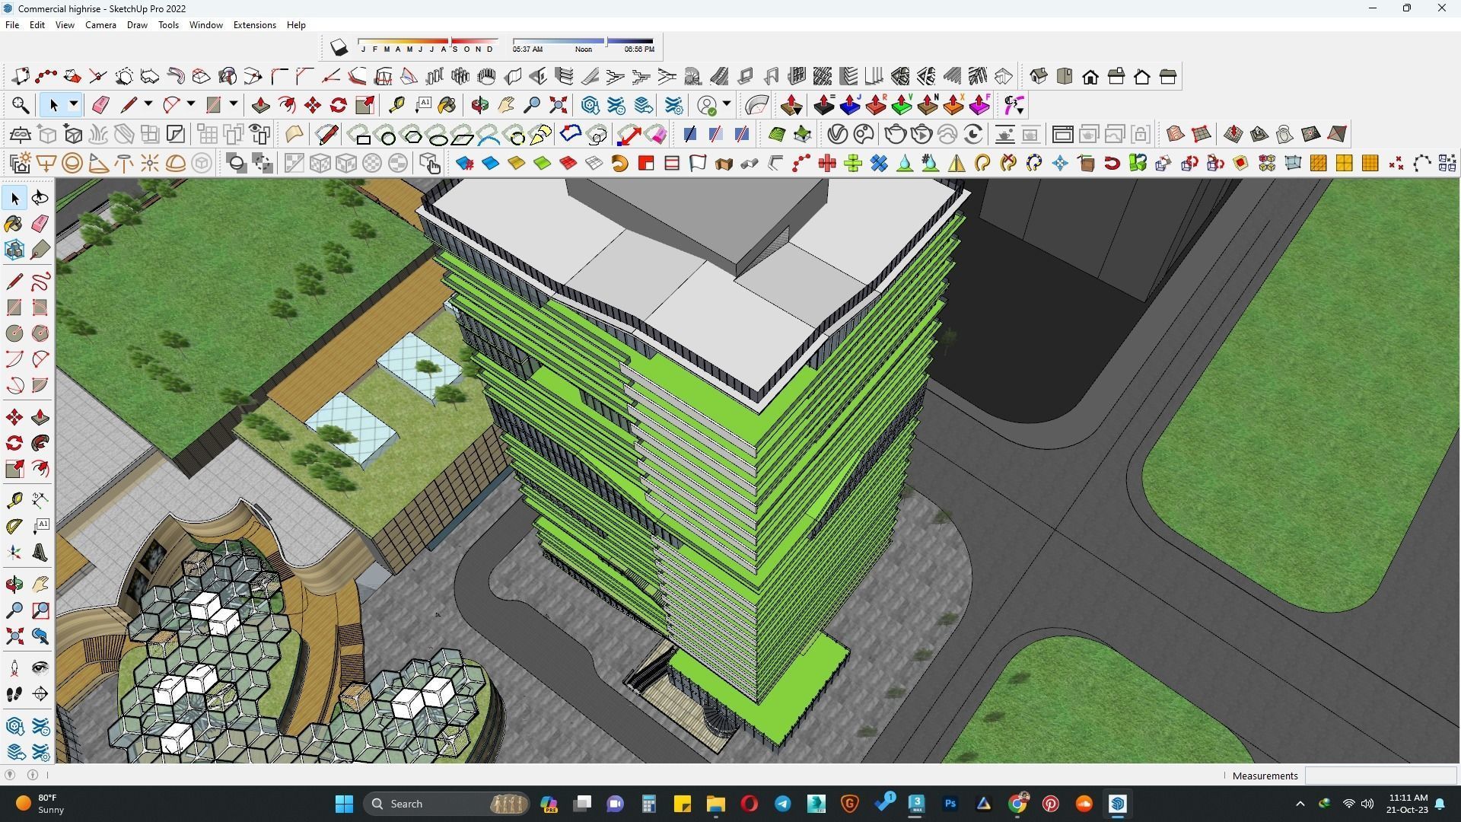Open the Curviloft magenta curve dropdown
The image size is (1461, 822).
click(1014, 105)
